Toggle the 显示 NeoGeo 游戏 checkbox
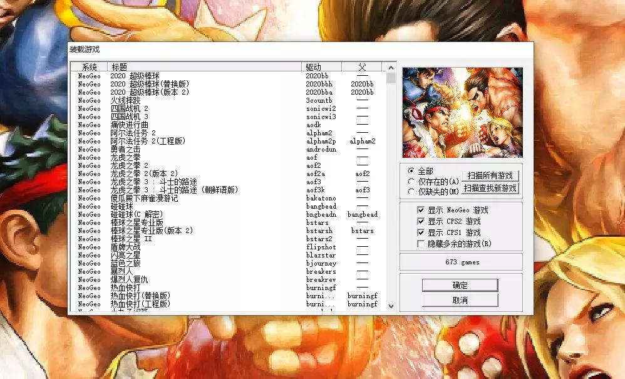Viewport: 625px width, 379px height. click(x=420, y=210)
